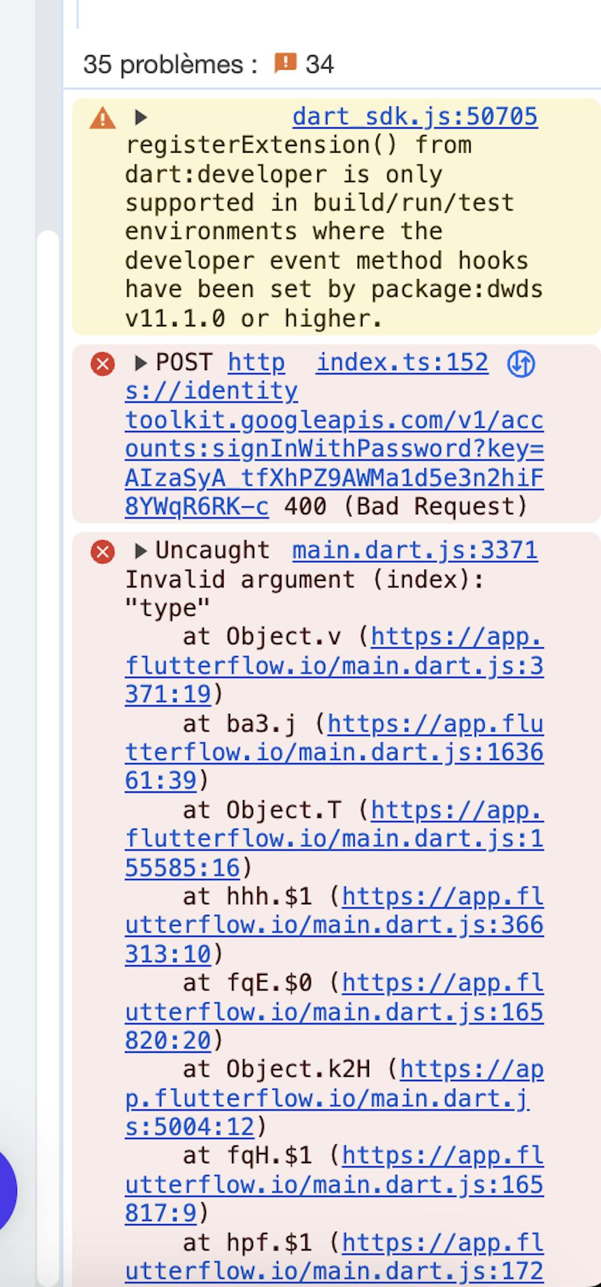Expand the POST request error entry
Screen dimensions: 601x1287
(x=141, y=363)
